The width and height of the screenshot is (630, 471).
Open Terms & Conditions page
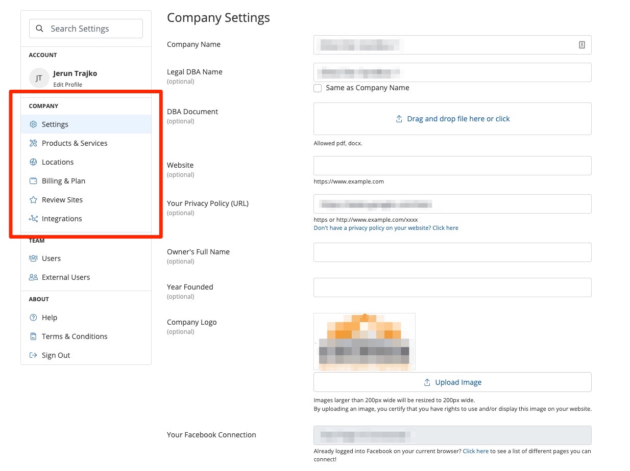click(x=74, y=336)
